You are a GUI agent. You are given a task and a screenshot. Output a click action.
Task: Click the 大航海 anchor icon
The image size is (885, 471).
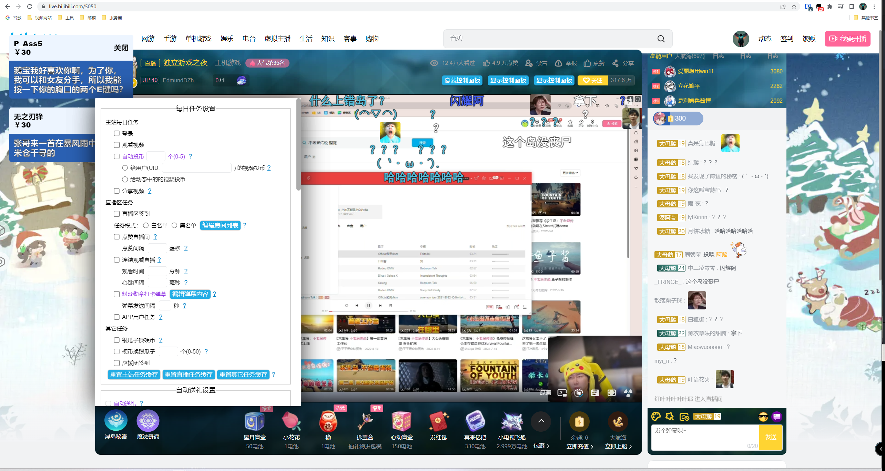pos(618,422)
